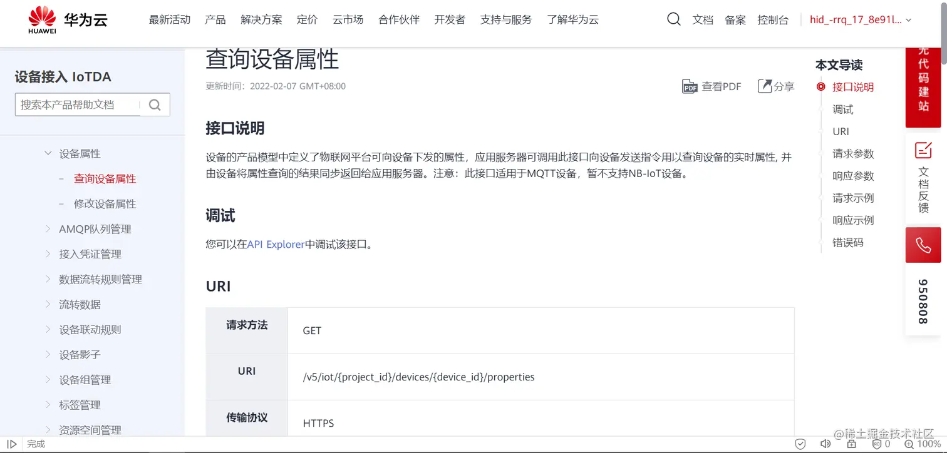
Task: Expand the 设备影子 node
Action: tap(48, 354)
